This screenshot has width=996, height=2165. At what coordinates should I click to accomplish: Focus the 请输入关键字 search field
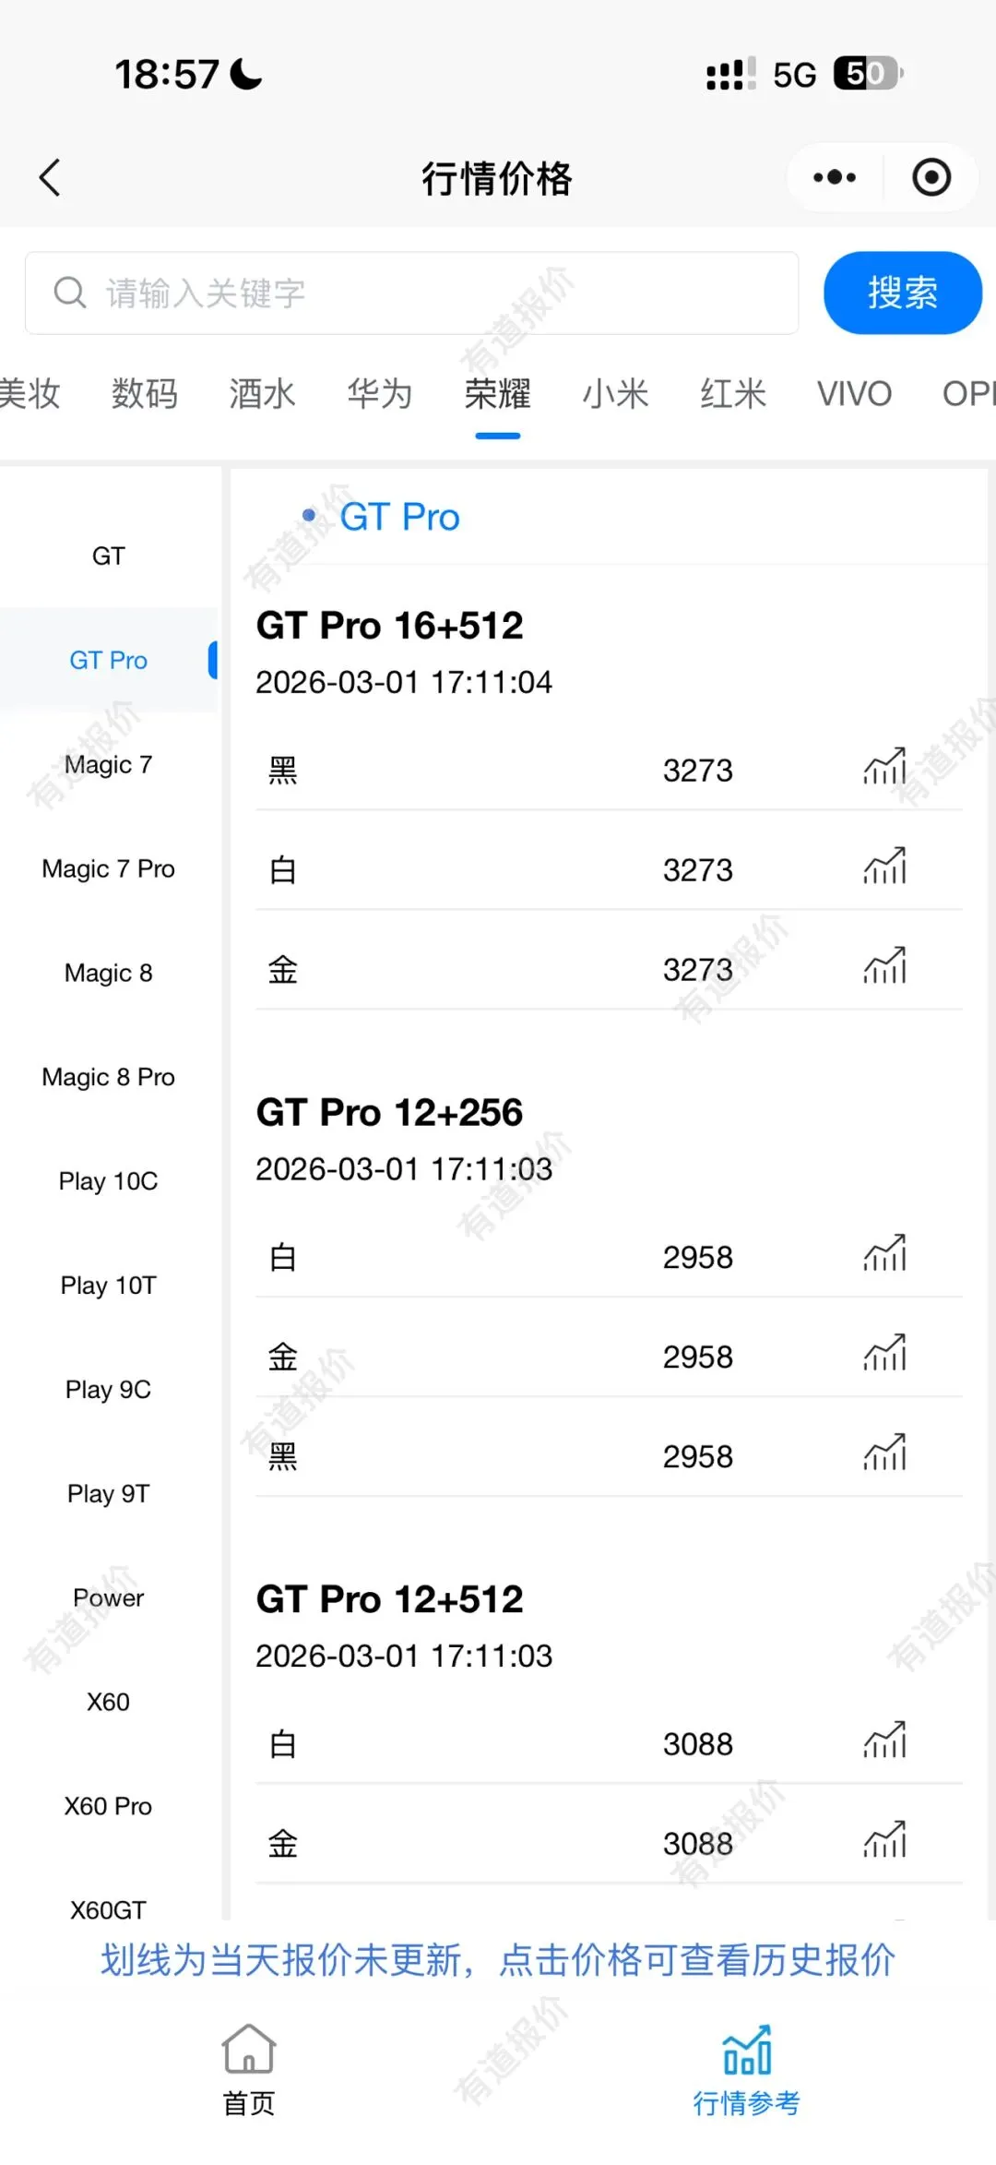[411, 293]
